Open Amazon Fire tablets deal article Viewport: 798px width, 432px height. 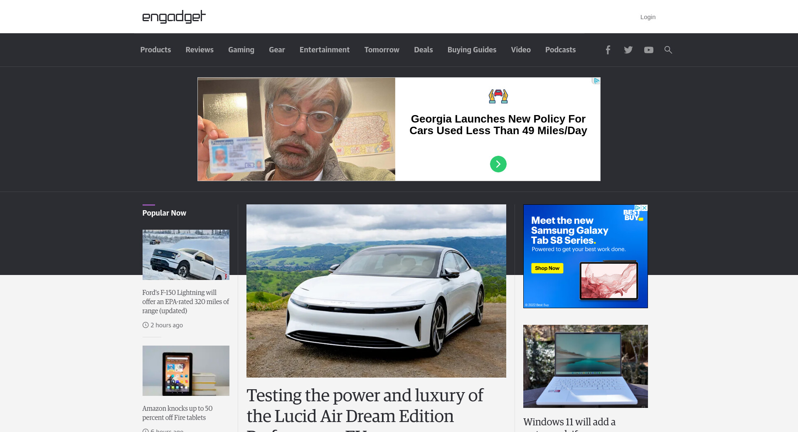177,413
